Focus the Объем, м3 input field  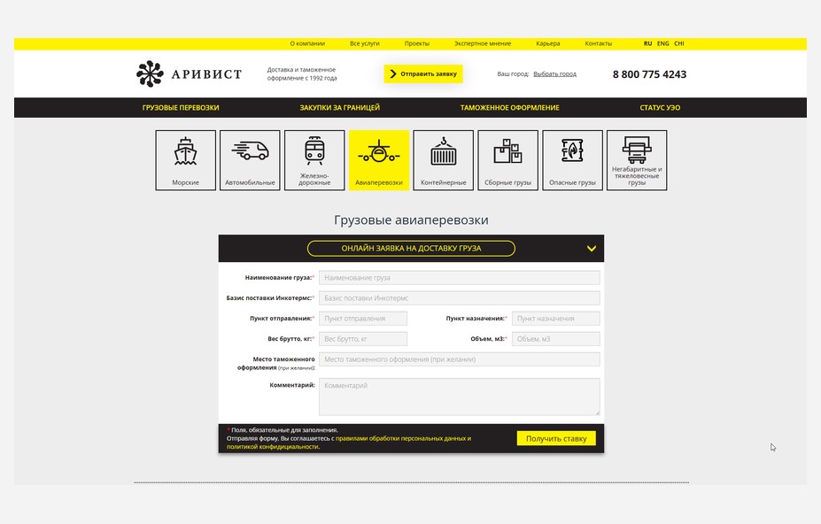(556, 339)
